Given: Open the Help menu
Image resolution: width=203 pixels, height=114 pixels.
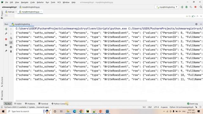Looking at the screenshot, I should [73, 2].
